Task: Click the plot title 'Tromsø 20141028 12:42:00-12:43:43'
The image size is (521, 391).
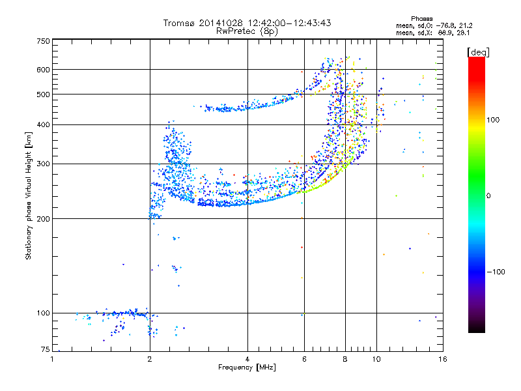Action: tap(247, 23)
